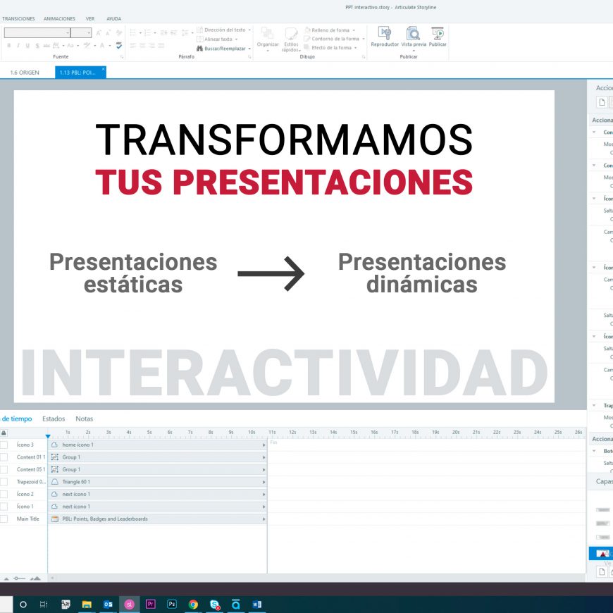Toggle the Ícono 2 row checkbox
This screenshot has width=613, height=613.
tap(4, 494)
